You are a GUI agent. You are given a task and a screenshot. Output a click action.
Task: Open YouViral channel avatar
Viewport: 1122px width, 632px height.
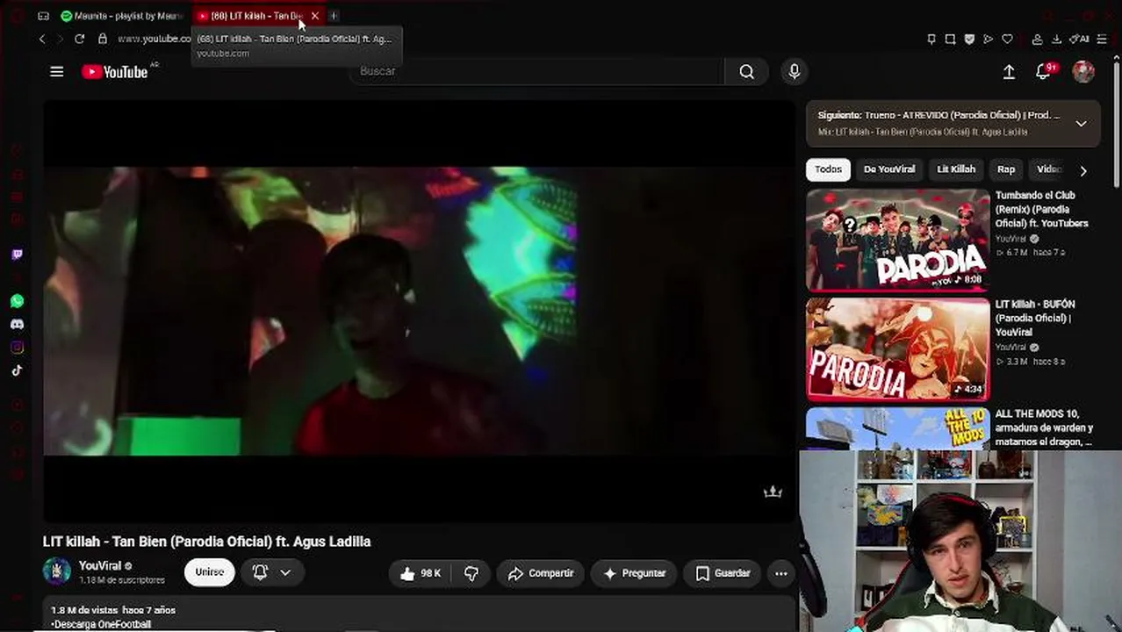click(x=57, y=571)
